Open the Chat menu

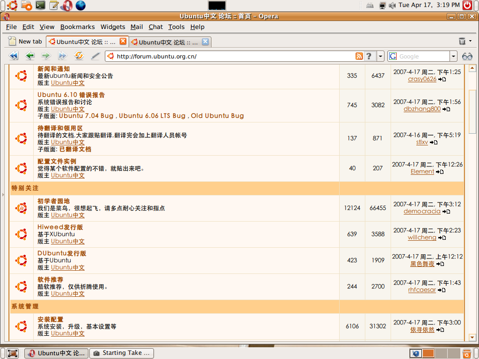(156, 27)
